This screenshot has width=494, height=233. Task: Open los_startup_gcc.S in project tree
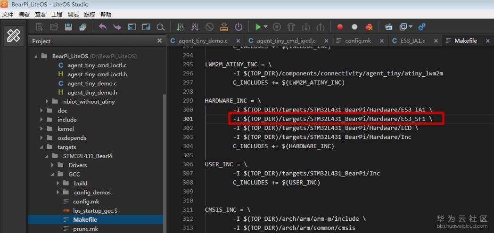(x=95, y=211)
